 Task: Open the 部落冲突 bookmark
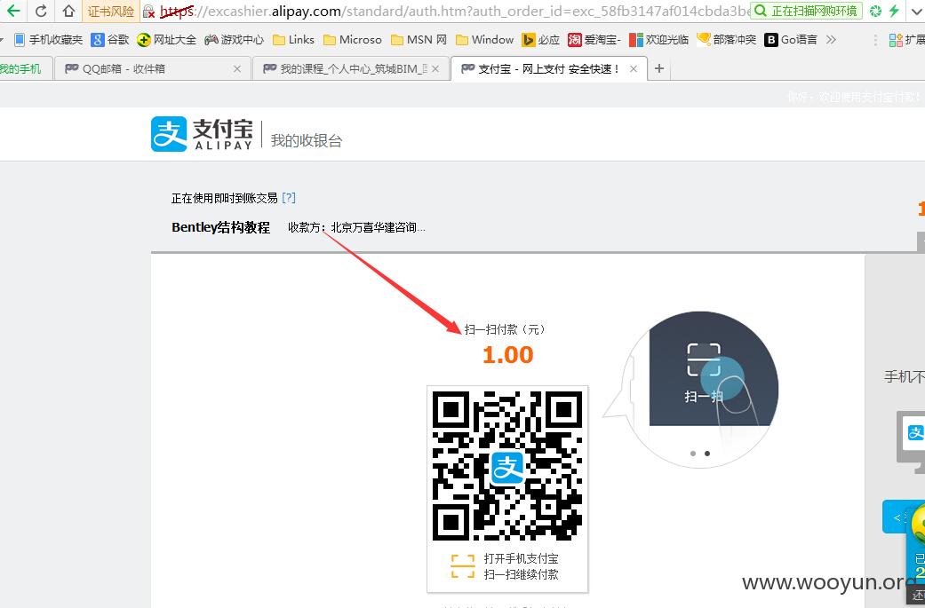[x=726, y=39]
